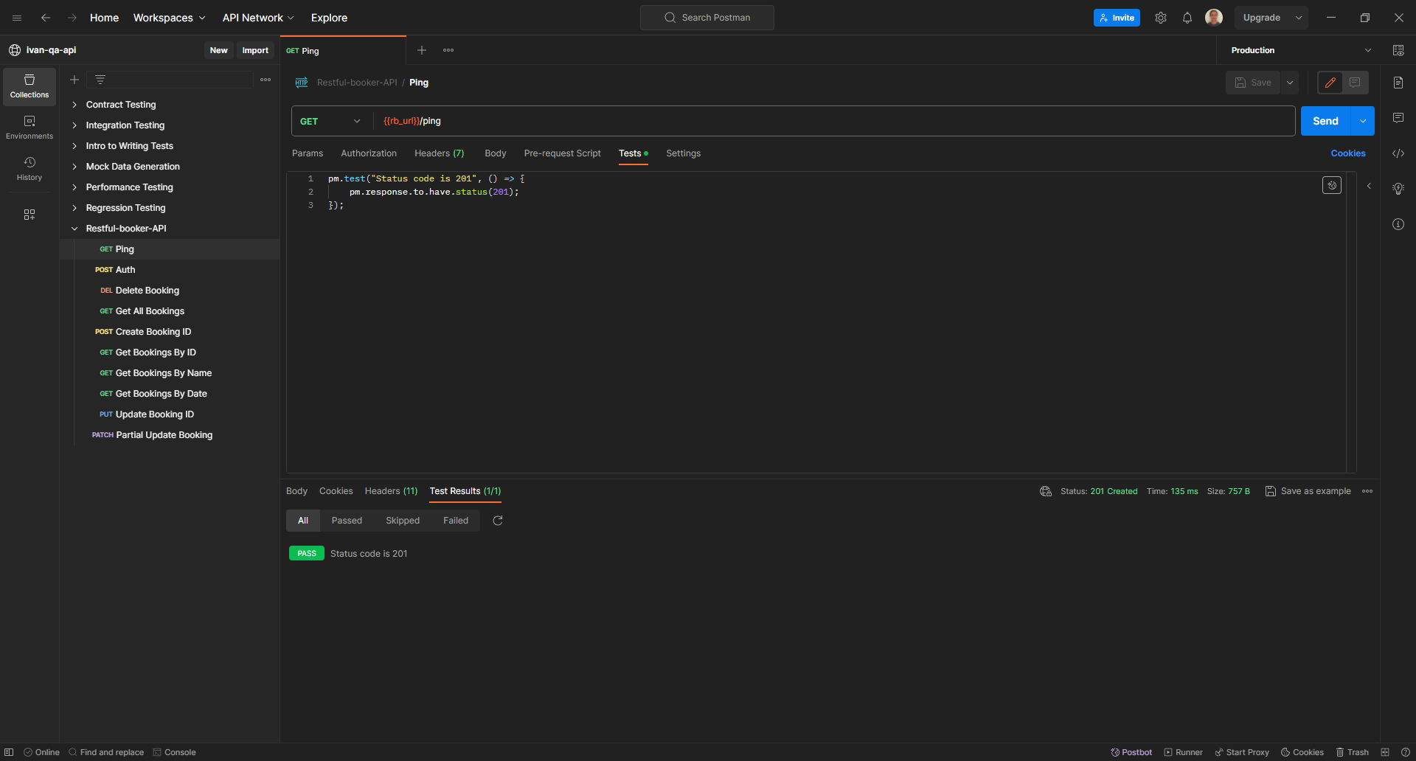Viewport: 1416px width, 761px height.
Task: Open the related requests lightbulb icon
Action: pos(1398,189)
